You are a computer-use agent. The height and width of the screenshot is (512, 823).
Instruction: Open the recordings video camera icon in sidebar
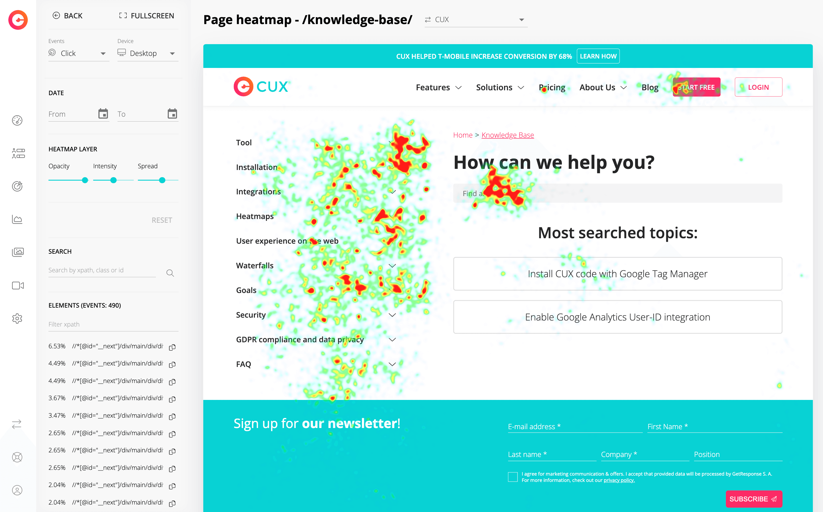tap(18, 286)
